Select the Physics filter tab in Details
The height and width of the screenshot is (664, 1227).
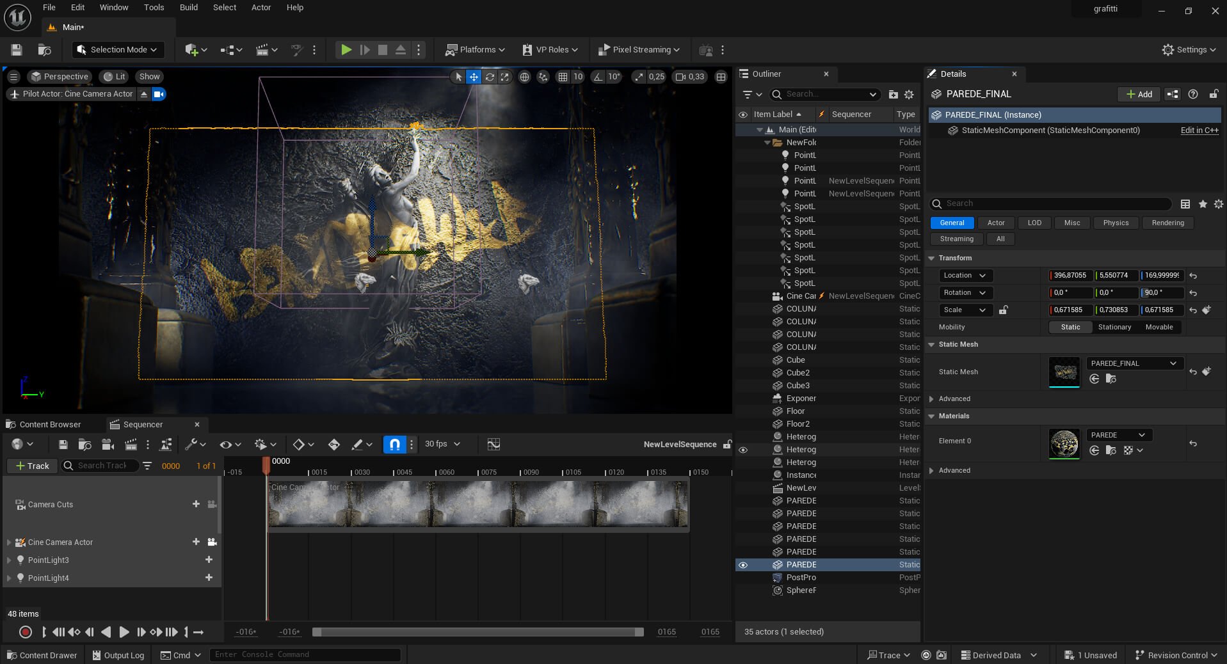1116,223
